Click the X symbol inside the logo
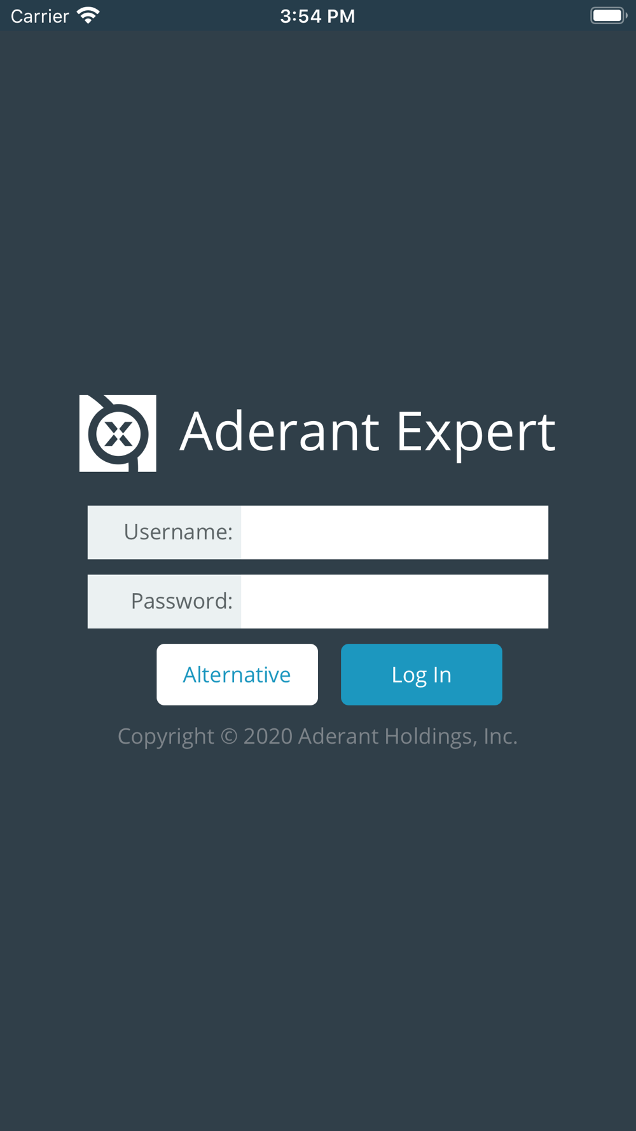 pyautogui.click(x=118, y=435)
